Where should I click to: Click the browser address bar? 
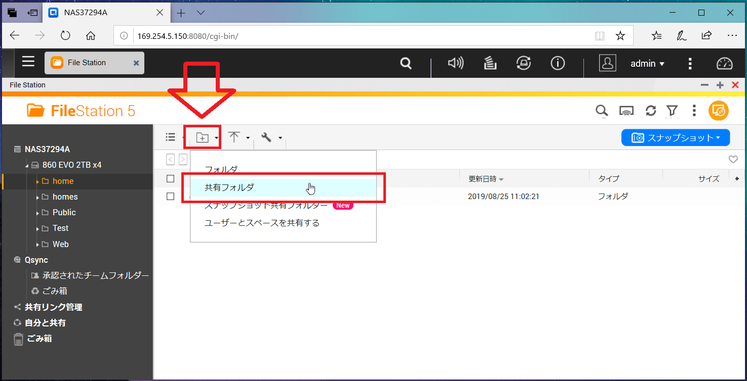point(355,36)
